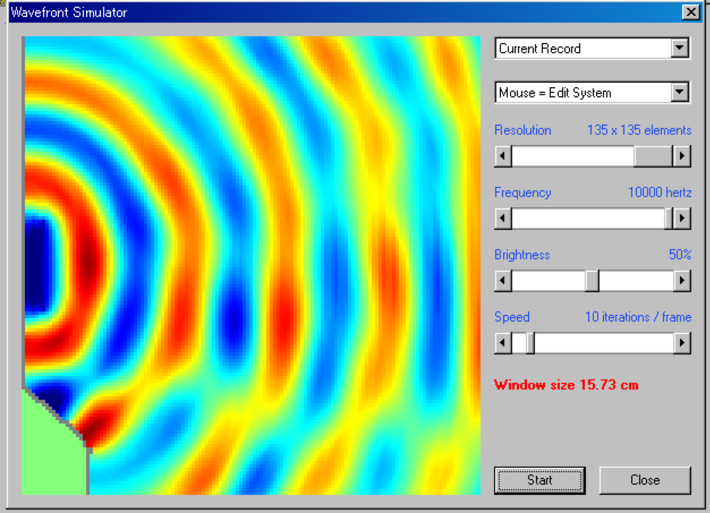
Task: Close the Wavefront Simulator window with X
Action: 690,12
